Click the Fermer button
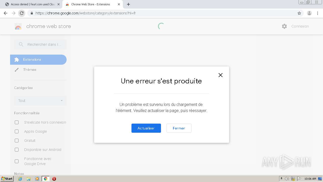323x182 pixels. tap(179, 128)
